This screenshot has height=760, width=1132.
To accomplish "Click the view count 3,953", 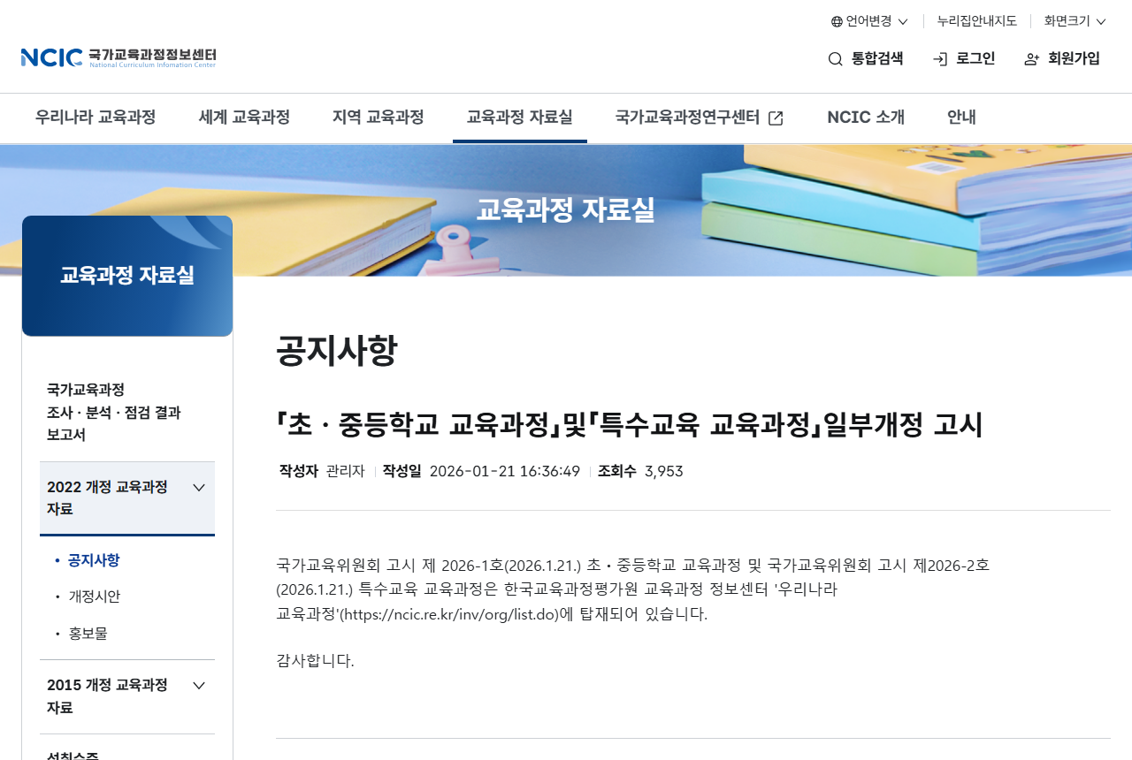I will pyautogui.click(x=664, y=472).
